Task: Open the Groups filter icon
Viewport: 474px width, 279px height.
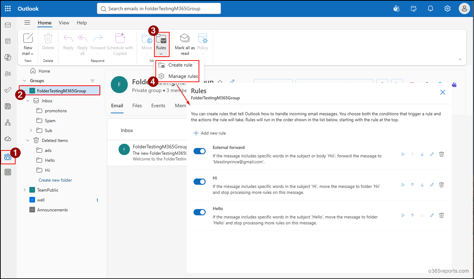Action: point(93,81)
